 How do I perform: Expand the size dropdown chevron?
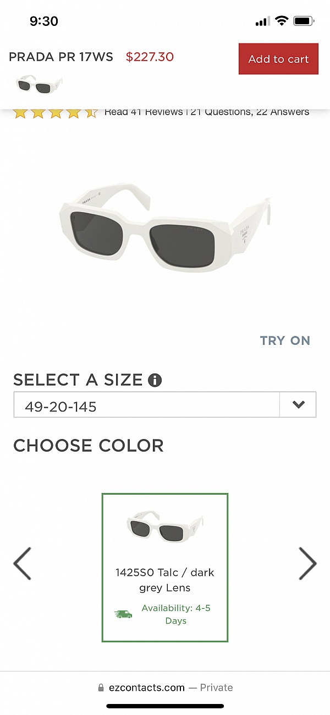click(x=298, y=404)
